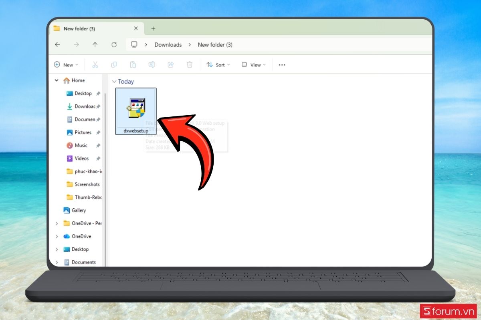Select the dxwebsetup installer icon

136,108
